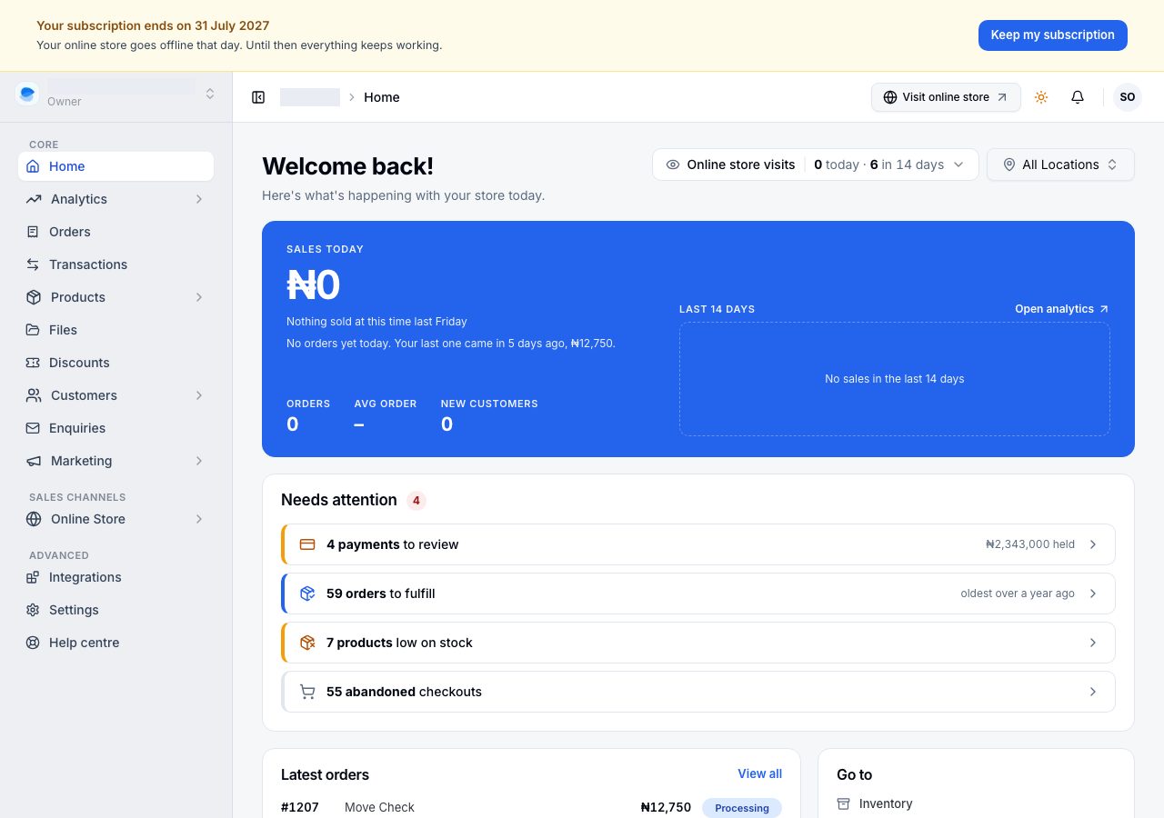This screenshot has height=818, width=1164.
Task: Open the store switcher chevrons
Action: tap(210, 93)
